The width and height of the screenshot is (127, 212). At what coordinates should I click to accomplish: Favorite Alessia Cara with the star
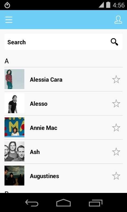(116, 79)
